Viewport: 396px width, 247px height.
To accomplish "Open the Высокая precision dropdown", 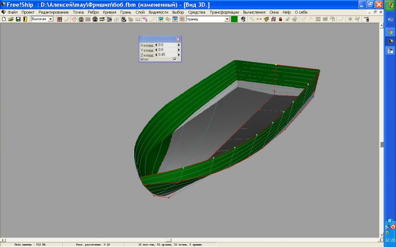I will [x=51, y=19].
